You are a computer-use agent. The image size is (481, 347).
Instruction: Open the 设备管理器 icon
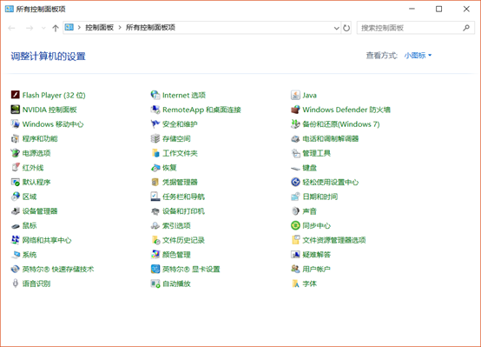tap(16, 210)
